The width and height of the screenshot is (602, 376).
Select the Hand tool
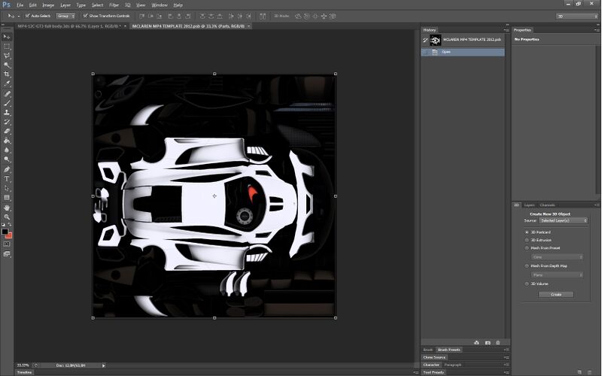7,208
